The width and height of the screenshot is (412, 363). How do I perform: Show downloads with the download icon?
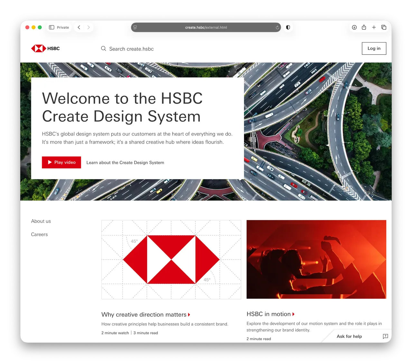[354, 27]
